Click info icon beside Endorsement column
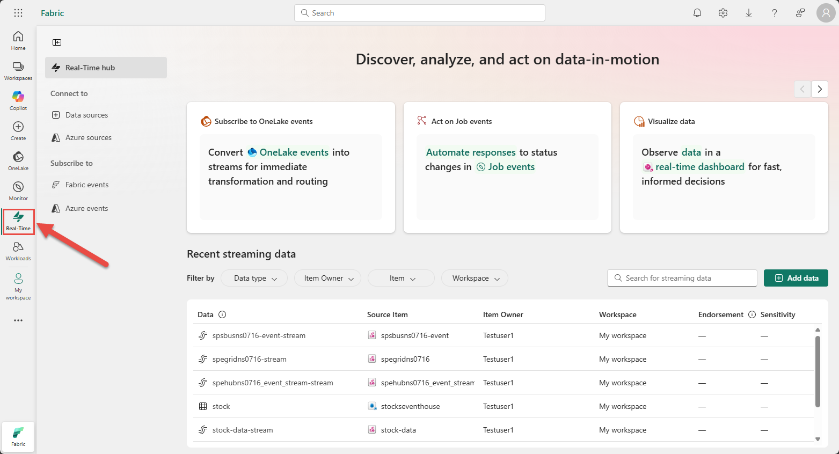The image size is (839, 454). 752,314
